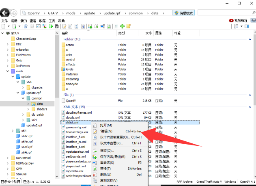
Task: Open view layout dropdown arrow
Action: (x=241, y=26)
